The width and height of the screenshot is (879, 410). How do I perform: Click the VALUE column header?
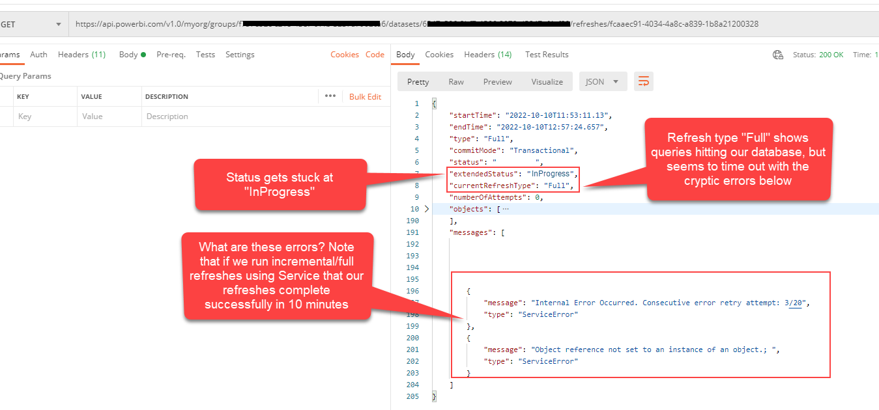pos(91,96)
